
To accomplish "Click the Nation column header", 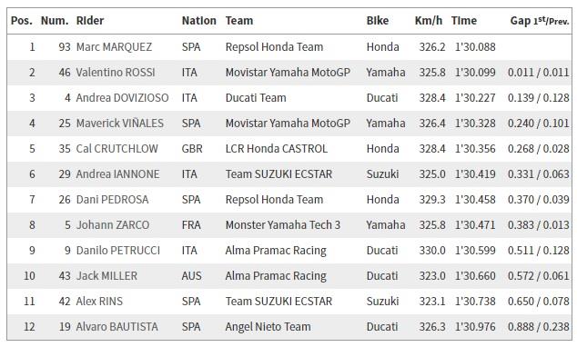I will [198, 21].
